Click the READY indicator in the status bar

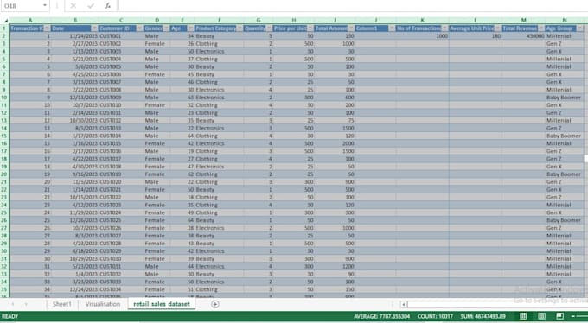point(10,316)
